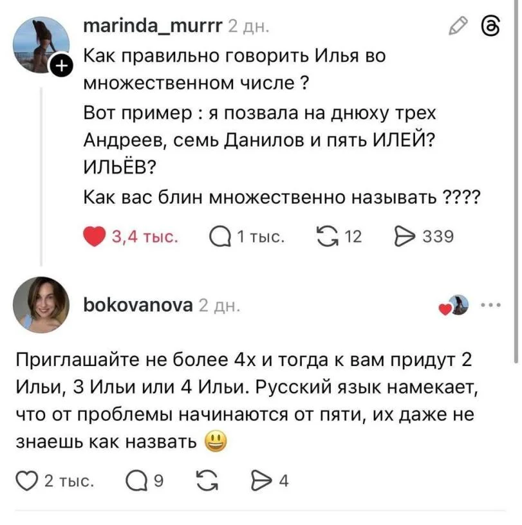This screenshot has width=522, height=525.
Task: Share marinda_murrr's post with share icon
Action: pyautogui.click(x=407, y=236)
